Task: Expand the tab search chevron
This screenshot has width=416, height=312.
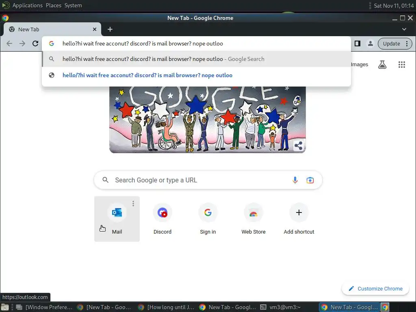Action: (404, 29)
